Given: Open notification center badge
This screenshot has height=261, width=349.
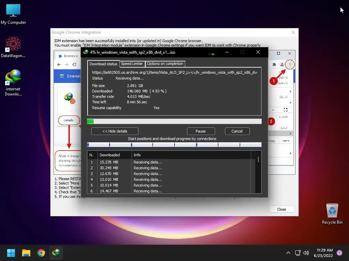Looking at the screenshot, I should (x=339, y=253).
